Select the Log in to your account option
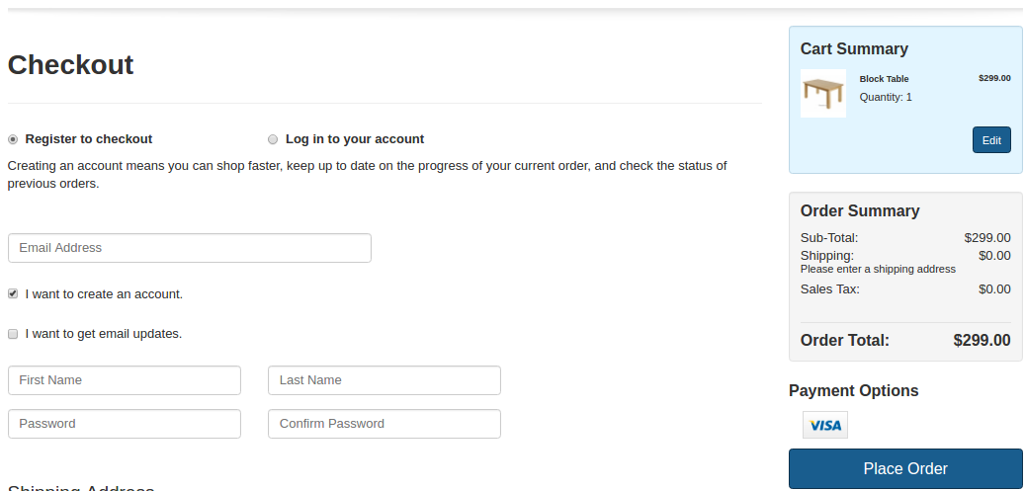The width and height of the screenshot is (1025, 491). pyautogui.click(x=273, y=139)
